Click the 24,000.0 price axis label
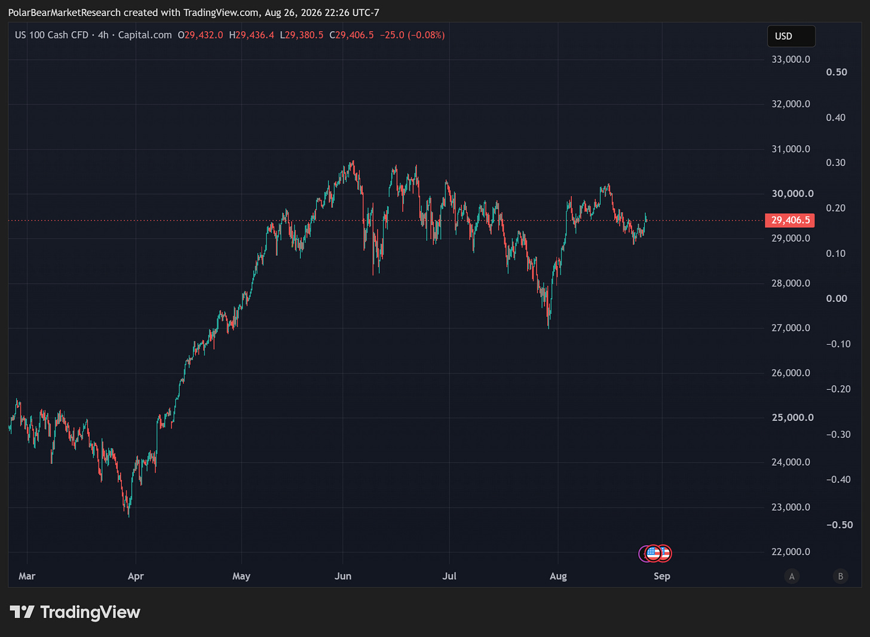The width and height of the screenshot is (870, 637). click(x=791, y=463)
